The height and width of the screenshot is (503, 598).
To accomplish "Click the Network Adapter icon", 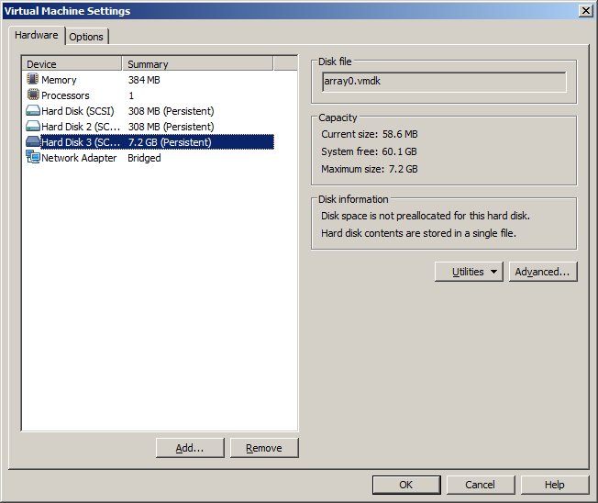I will click(x=32, y=158).
